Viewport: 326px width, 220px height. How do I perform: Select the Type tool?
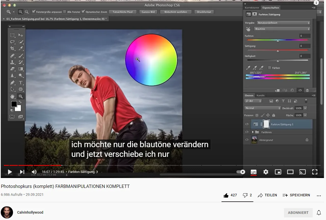tap(21, 82)
